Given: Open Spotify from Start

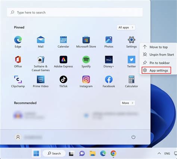Looking at the screenshot, I should 86,62.
